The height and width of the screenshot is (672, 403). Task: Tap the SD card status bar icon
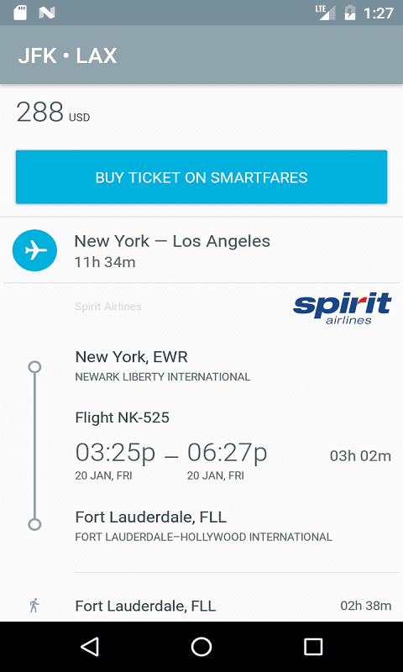[x=19, y=13]
